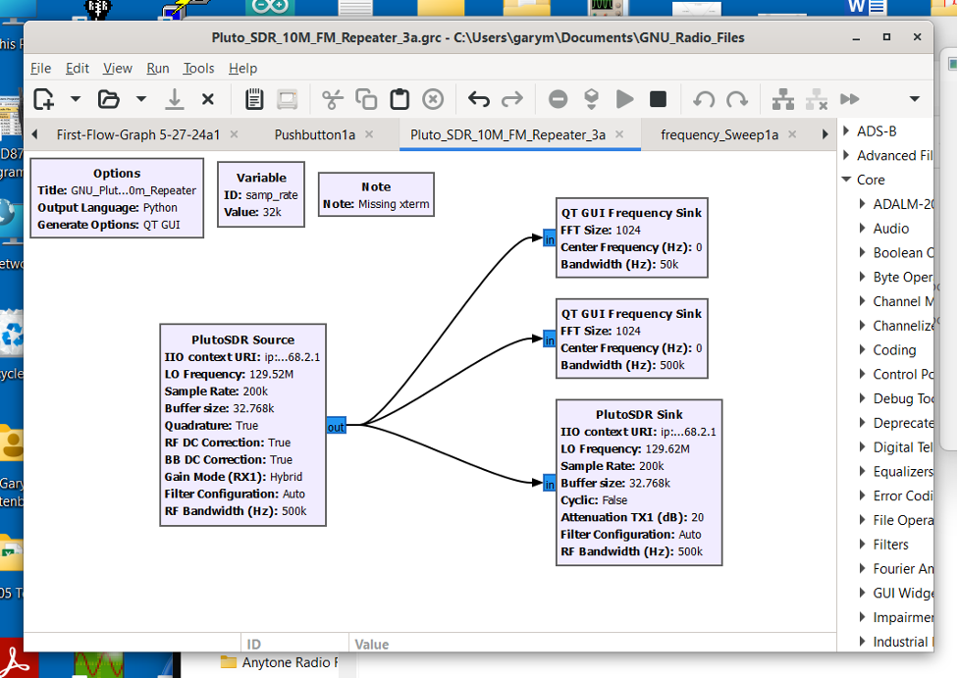Expand the Filters category
The width and height of the screenshot is (959, 678).
tap(863, 545)
